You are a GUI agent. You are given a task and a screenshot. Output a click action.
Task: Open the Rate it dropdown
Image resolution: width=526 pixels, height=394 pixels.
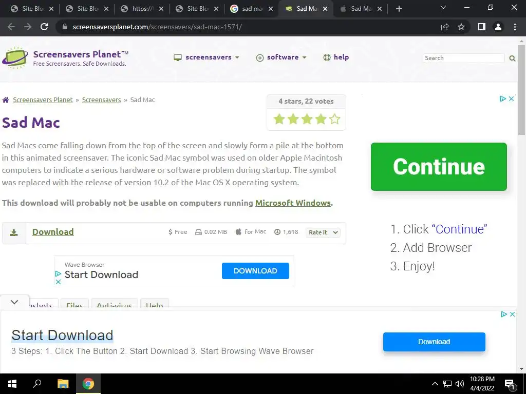point(323,232)
